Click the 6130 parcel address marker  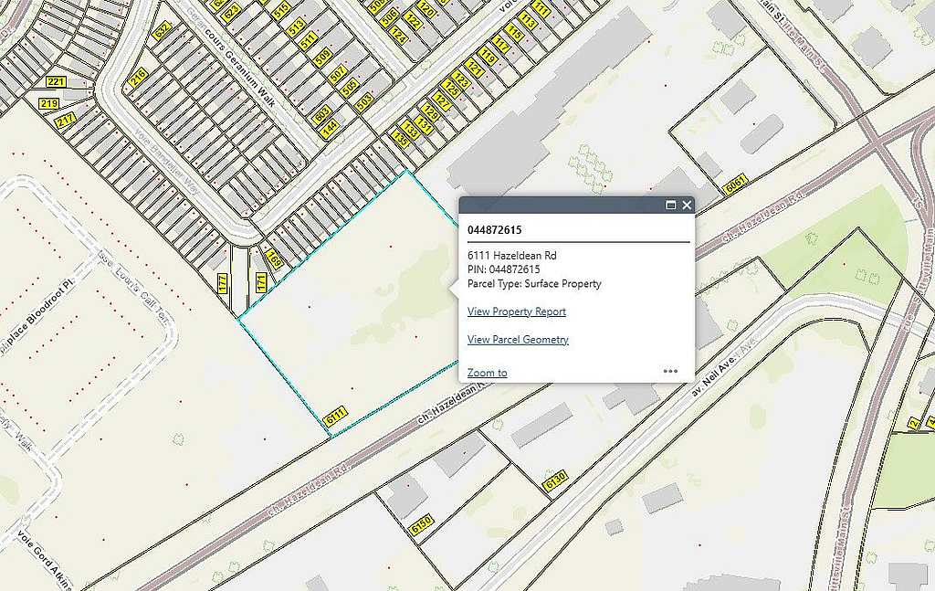[555, 480]
